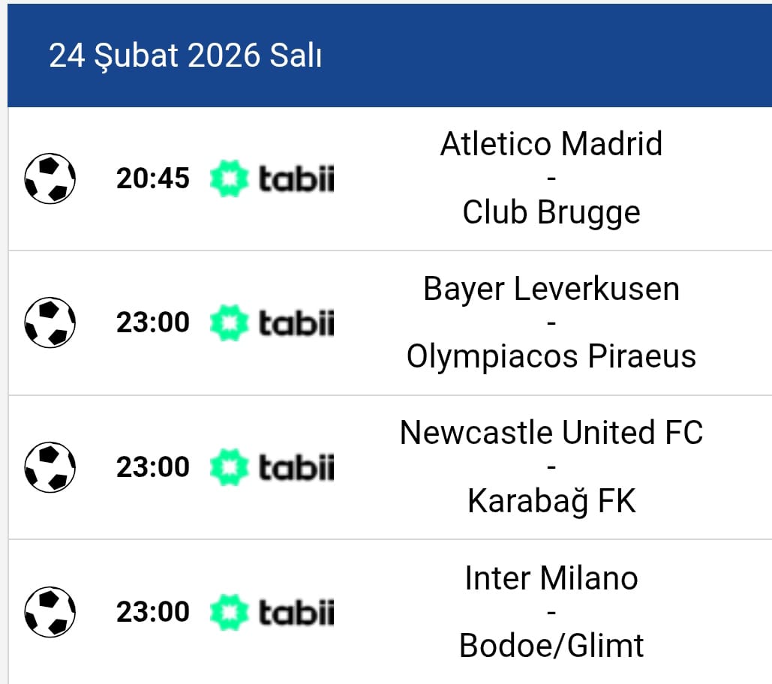The height and width of the screenshot is (684, 772).
Task: Click the soccer ball icon for Newcastle match
Action: coord(50,467)
